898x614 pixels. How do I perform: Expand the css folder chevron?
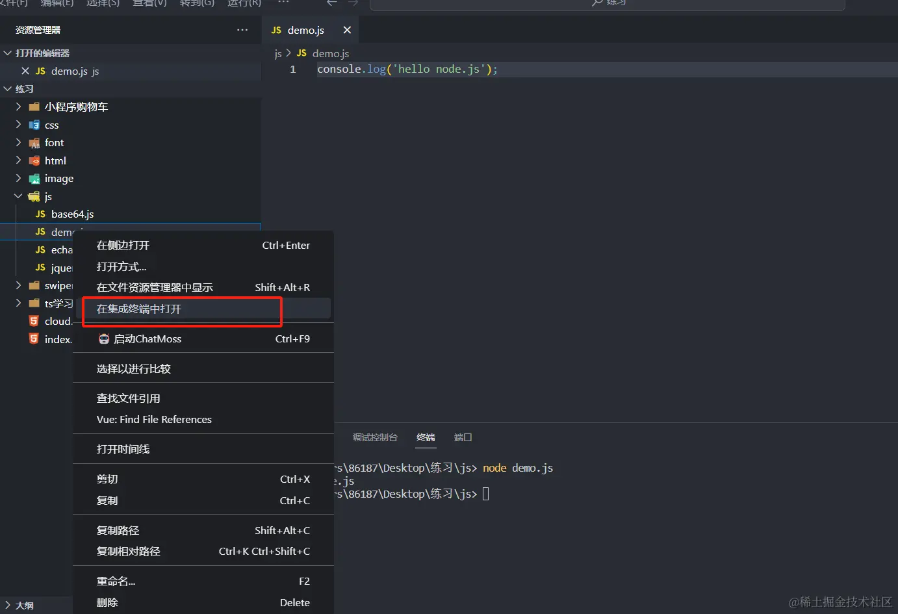(18, 125)
